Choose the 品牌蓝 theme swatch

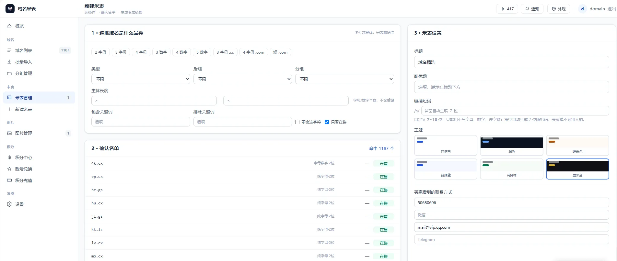pos(446,169)
